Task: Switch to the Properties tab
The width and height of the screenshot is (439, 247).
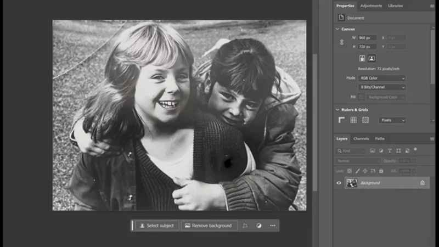Action: (345, 5)
